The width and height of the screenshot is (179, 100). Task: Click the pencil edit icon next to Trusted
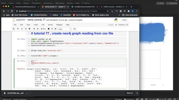[x=116, y=25]
